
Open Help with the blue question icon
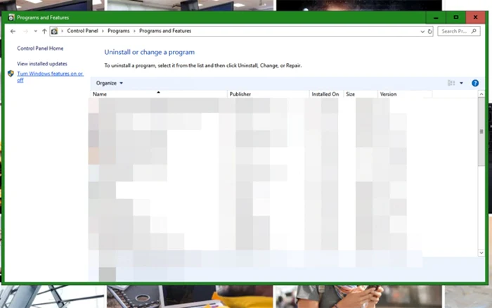tap(475, 83)
